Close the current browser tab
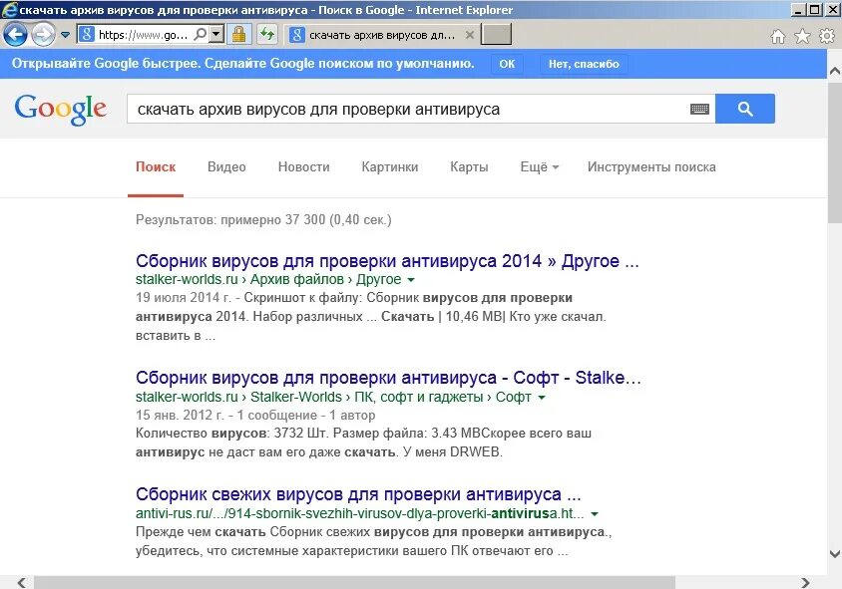The image size is (842, 589). point(469,35)
